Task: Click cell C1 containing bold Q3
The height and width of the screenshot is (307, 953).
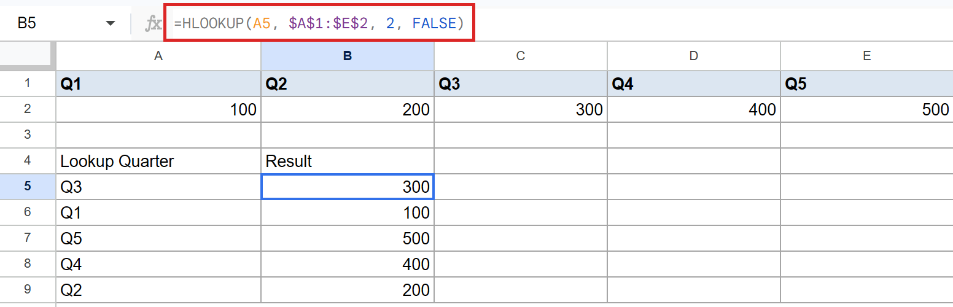Action: (x=521, y=84)
